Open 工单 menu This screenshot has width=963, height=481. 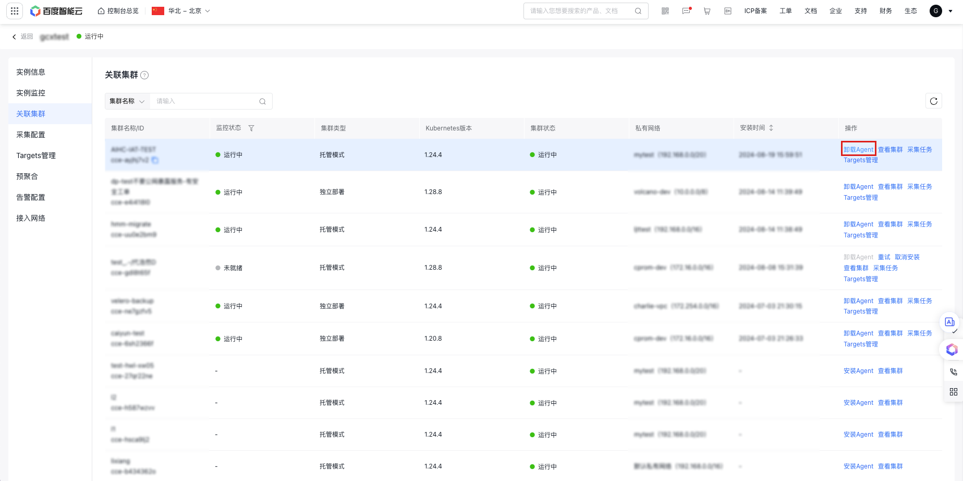coord(786,11)
